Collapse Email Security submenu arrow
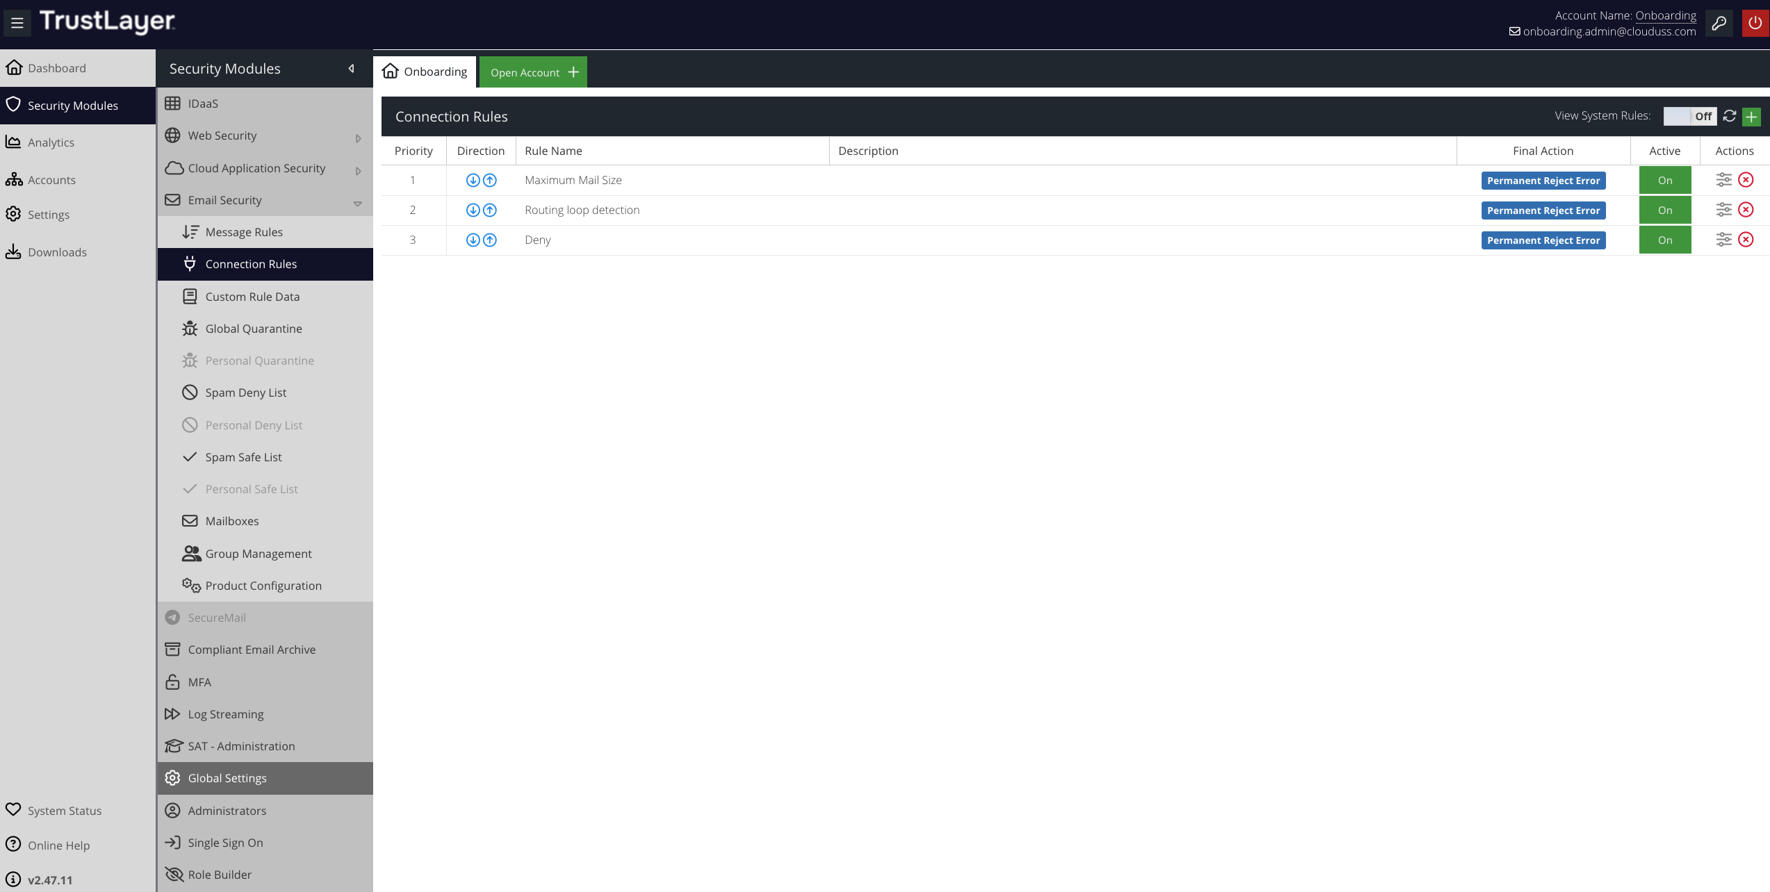The height and width of the screenshot is (892, 1770). point(357,204)
